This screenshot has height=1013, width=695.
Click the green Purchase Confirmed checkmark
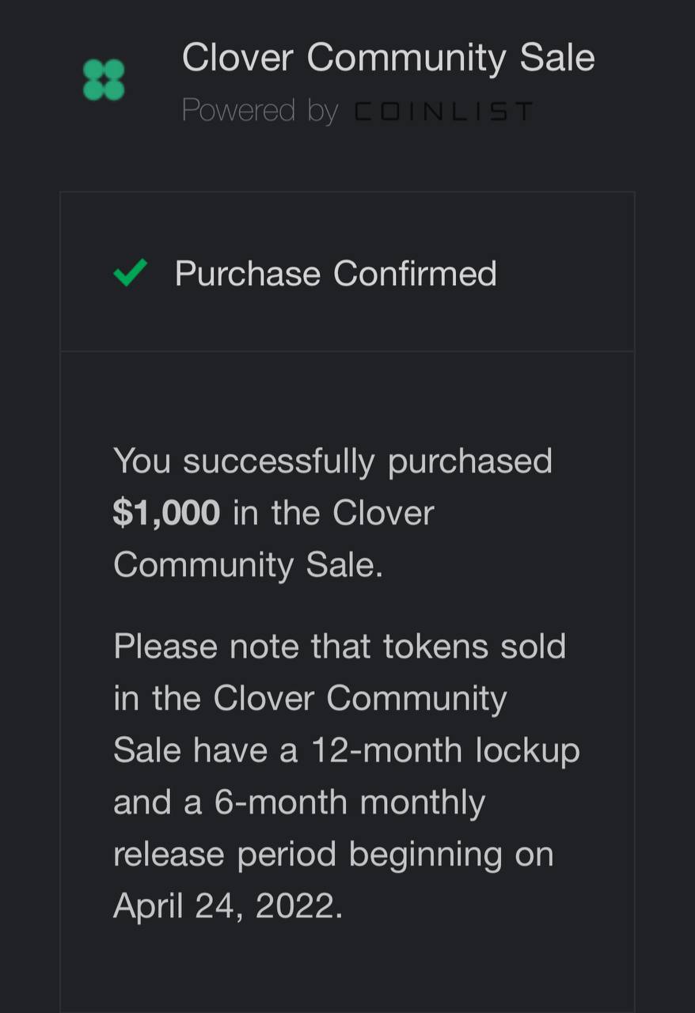point(129,274)
